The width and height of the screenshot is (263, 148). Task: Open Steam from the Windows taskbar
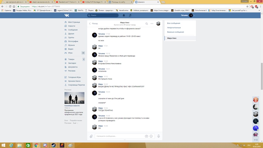coord(53,145)
